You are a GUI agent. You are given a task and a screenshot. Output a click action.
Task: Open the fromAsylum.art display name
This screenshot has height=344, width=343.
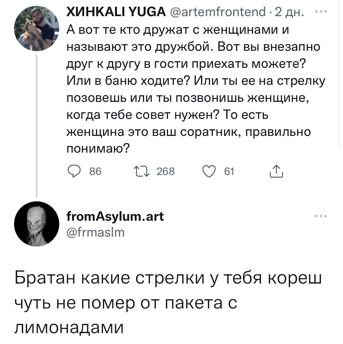116,217
